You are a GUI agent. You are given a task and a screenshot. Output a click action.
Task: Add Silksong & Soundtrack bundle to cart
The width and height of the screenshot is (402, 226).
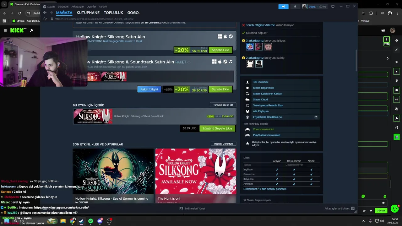(220, 89)
